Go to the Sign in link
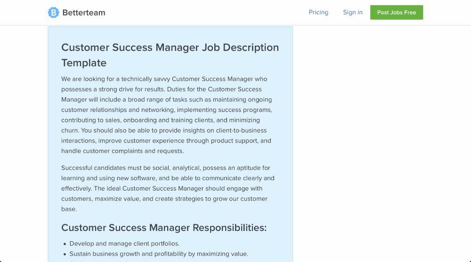471x262 pixels. point(353,12)
